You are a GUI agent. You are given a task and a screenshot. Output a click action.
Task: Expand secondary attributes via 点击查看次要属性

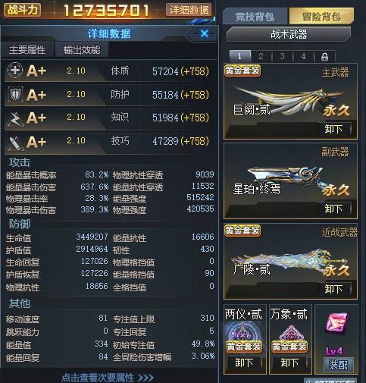coord(108,378)
